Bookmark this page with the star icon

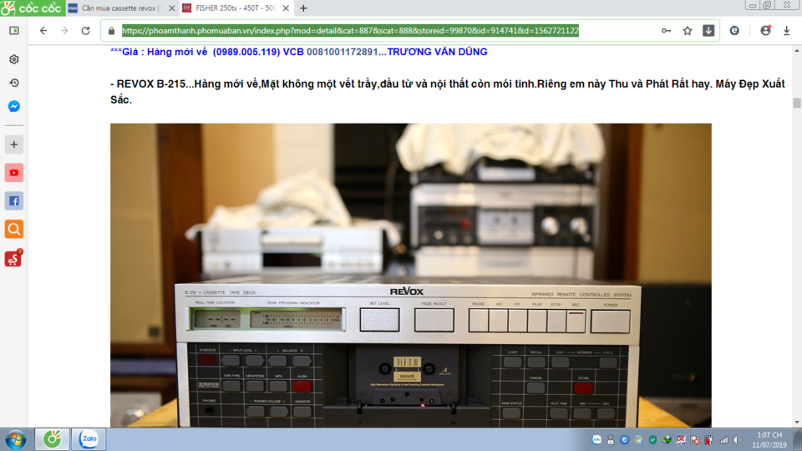pos(688,31)
